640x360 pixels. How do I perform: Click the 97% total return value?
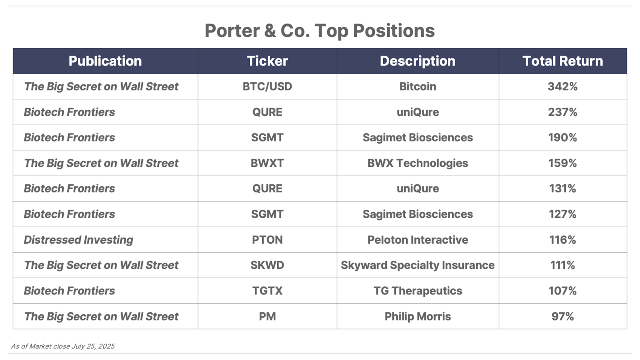563,316
